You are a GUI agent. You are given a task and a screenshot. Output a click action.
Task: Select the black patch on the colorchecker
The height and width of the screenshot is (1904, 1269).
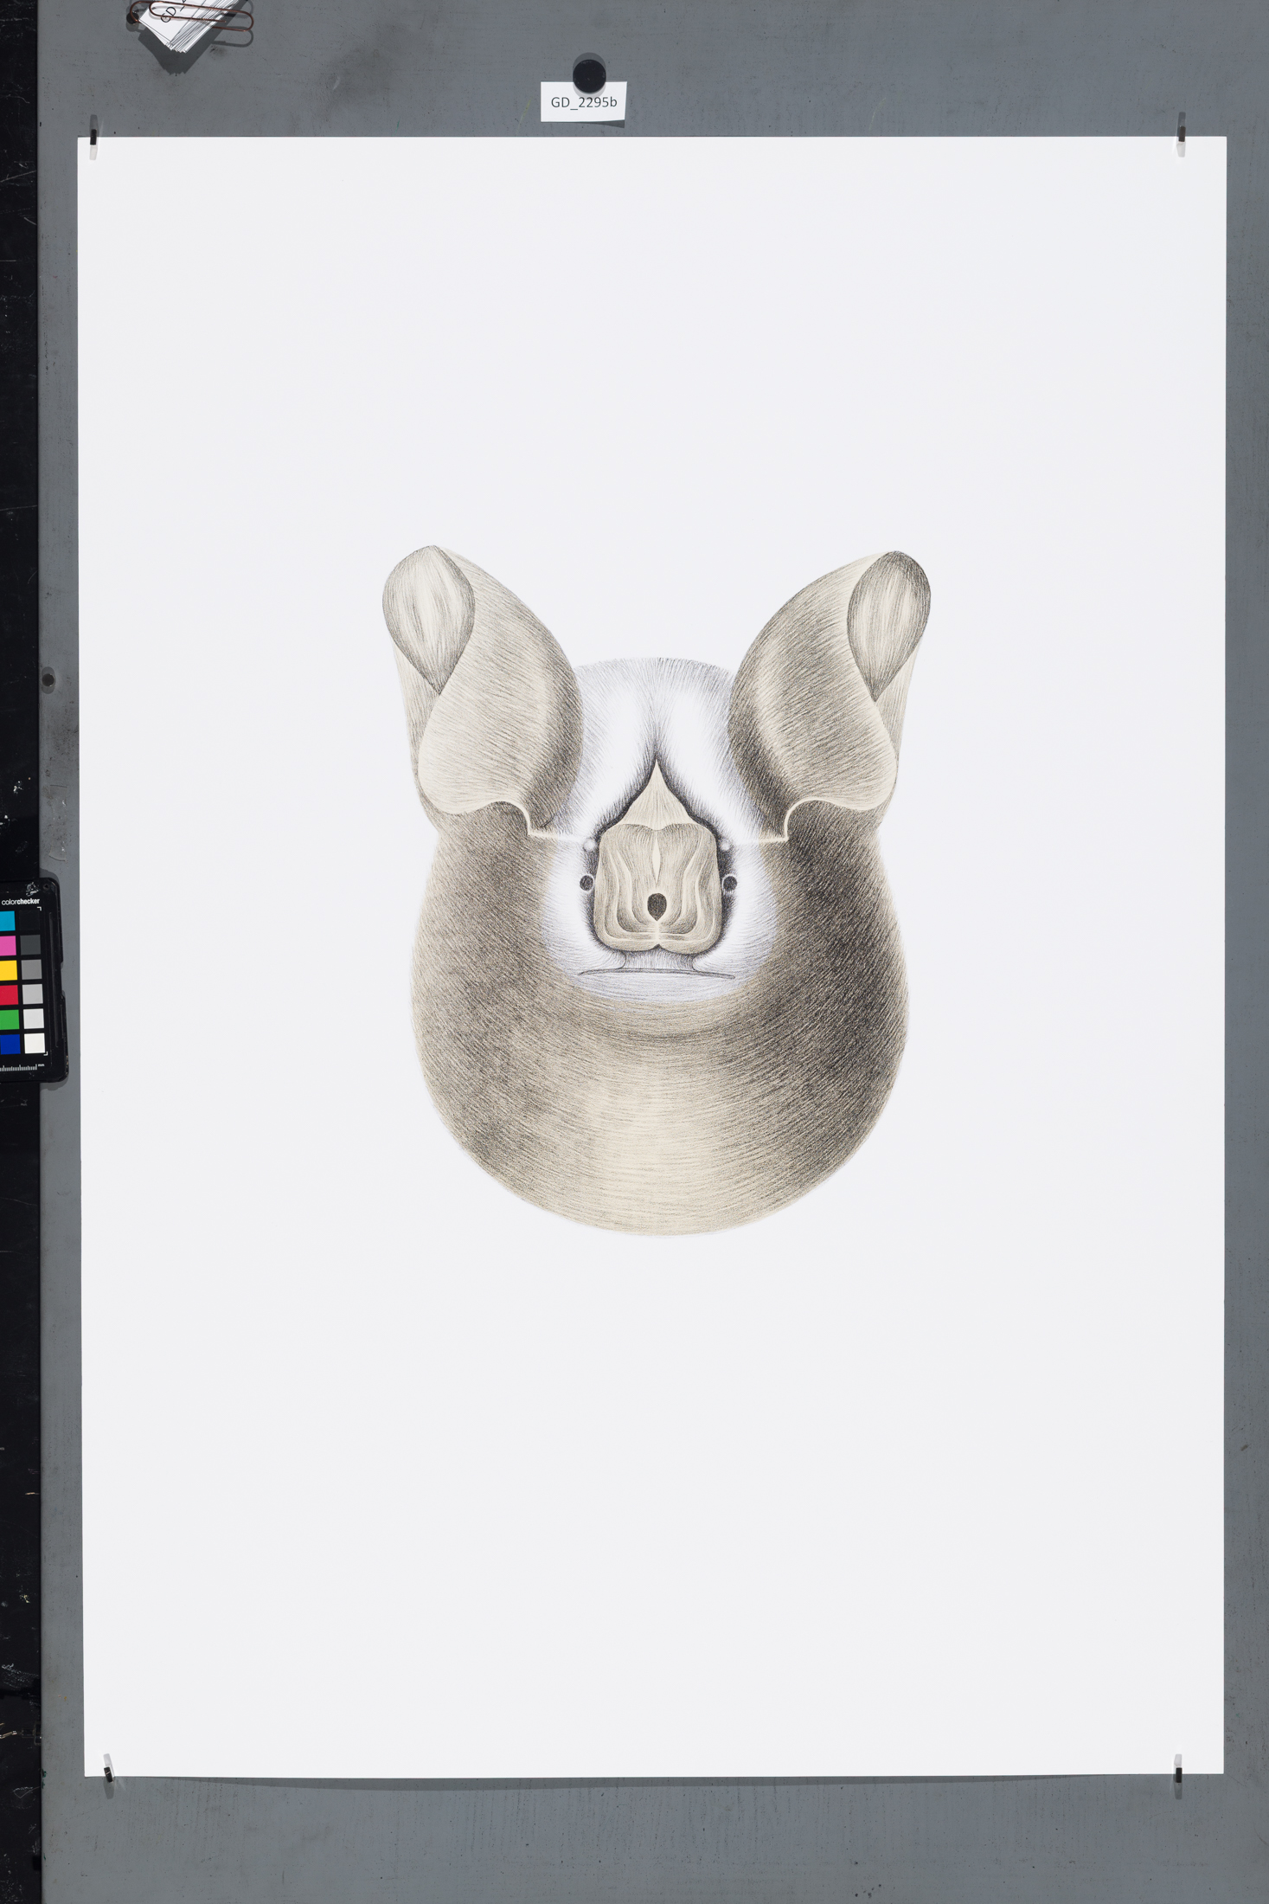[x=30, y=921]
